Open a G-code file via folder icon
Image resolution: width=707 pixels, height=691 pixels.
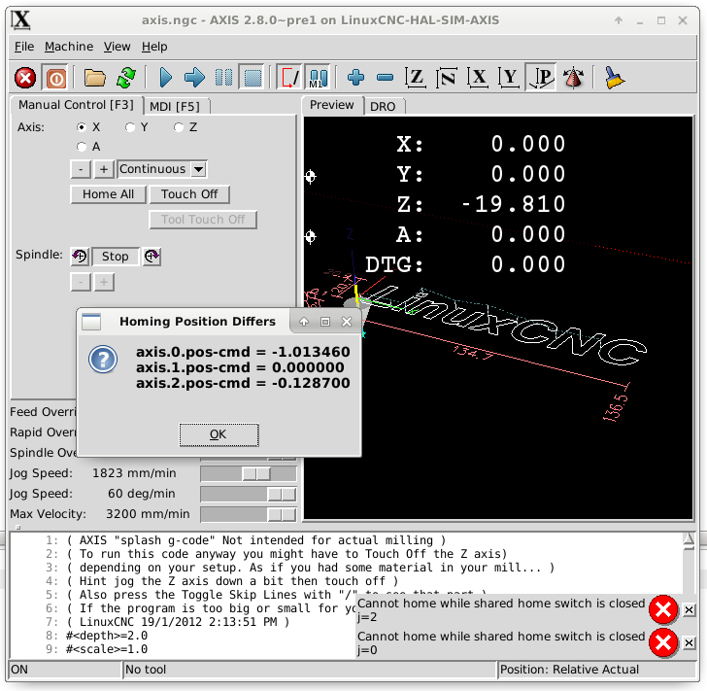[x=95, y=78]
